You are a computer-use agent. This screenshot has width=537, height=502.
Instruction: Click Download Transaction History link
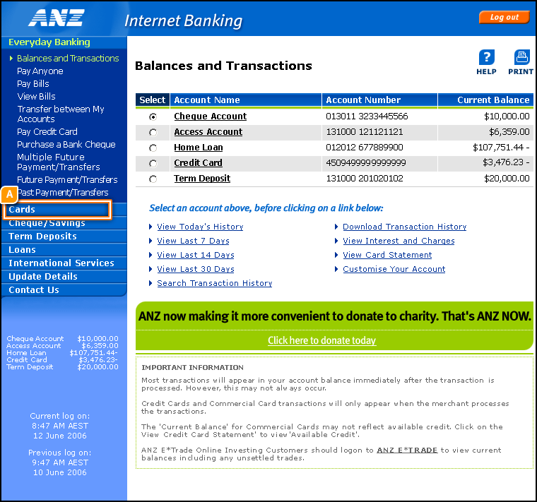404,227
